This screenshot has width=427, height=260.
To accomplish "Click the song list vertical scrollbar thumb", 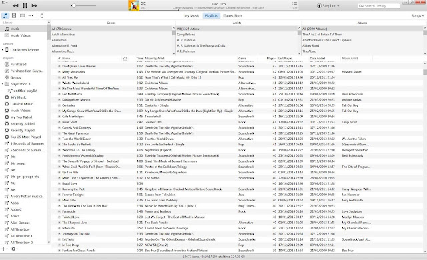I will [x=425, y=72].
